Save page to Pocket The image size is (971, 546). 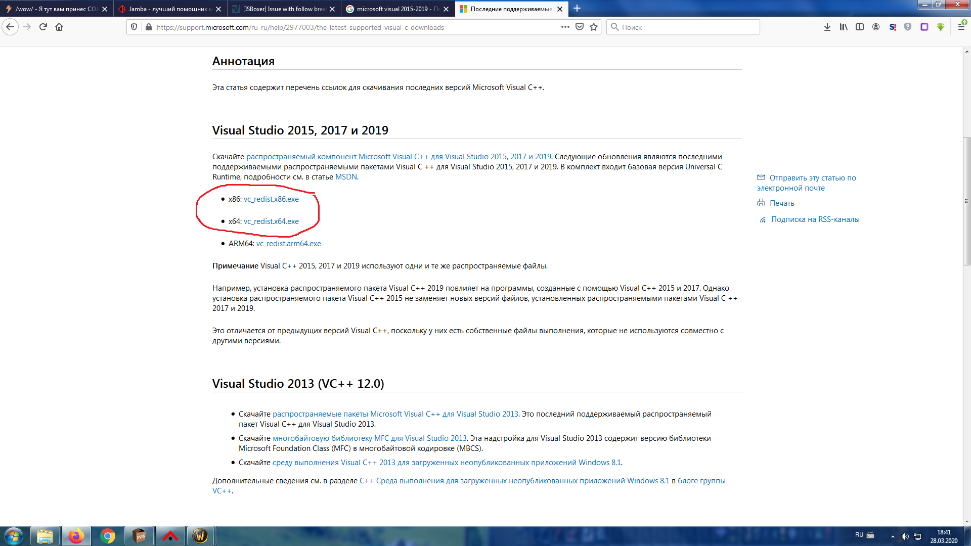(580, 27)
